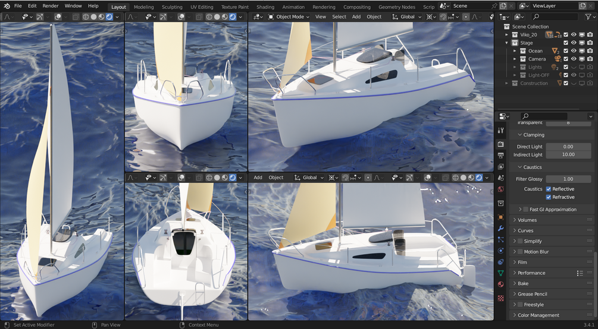Open the Render menu
Image resolution: width=598 pixels, height=329 pixels.
[51, 6]
